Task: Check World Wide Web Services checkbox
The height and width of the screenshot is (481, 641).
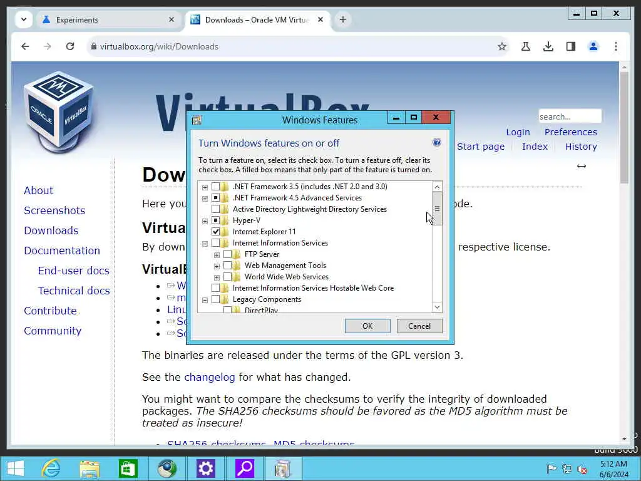Action: coord(227,277)
